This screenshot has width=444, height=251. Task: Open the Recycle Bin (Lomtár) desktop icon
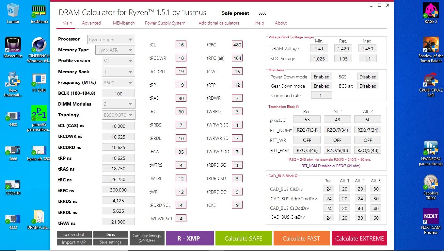[x=13, y=13]
